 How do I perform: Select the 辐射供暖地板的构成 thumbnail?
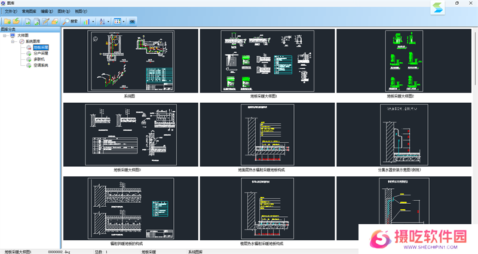point(131,208)
